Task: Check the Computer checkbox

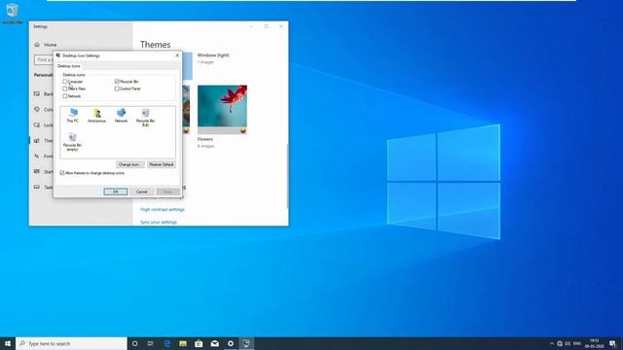Action: point(65,82)
